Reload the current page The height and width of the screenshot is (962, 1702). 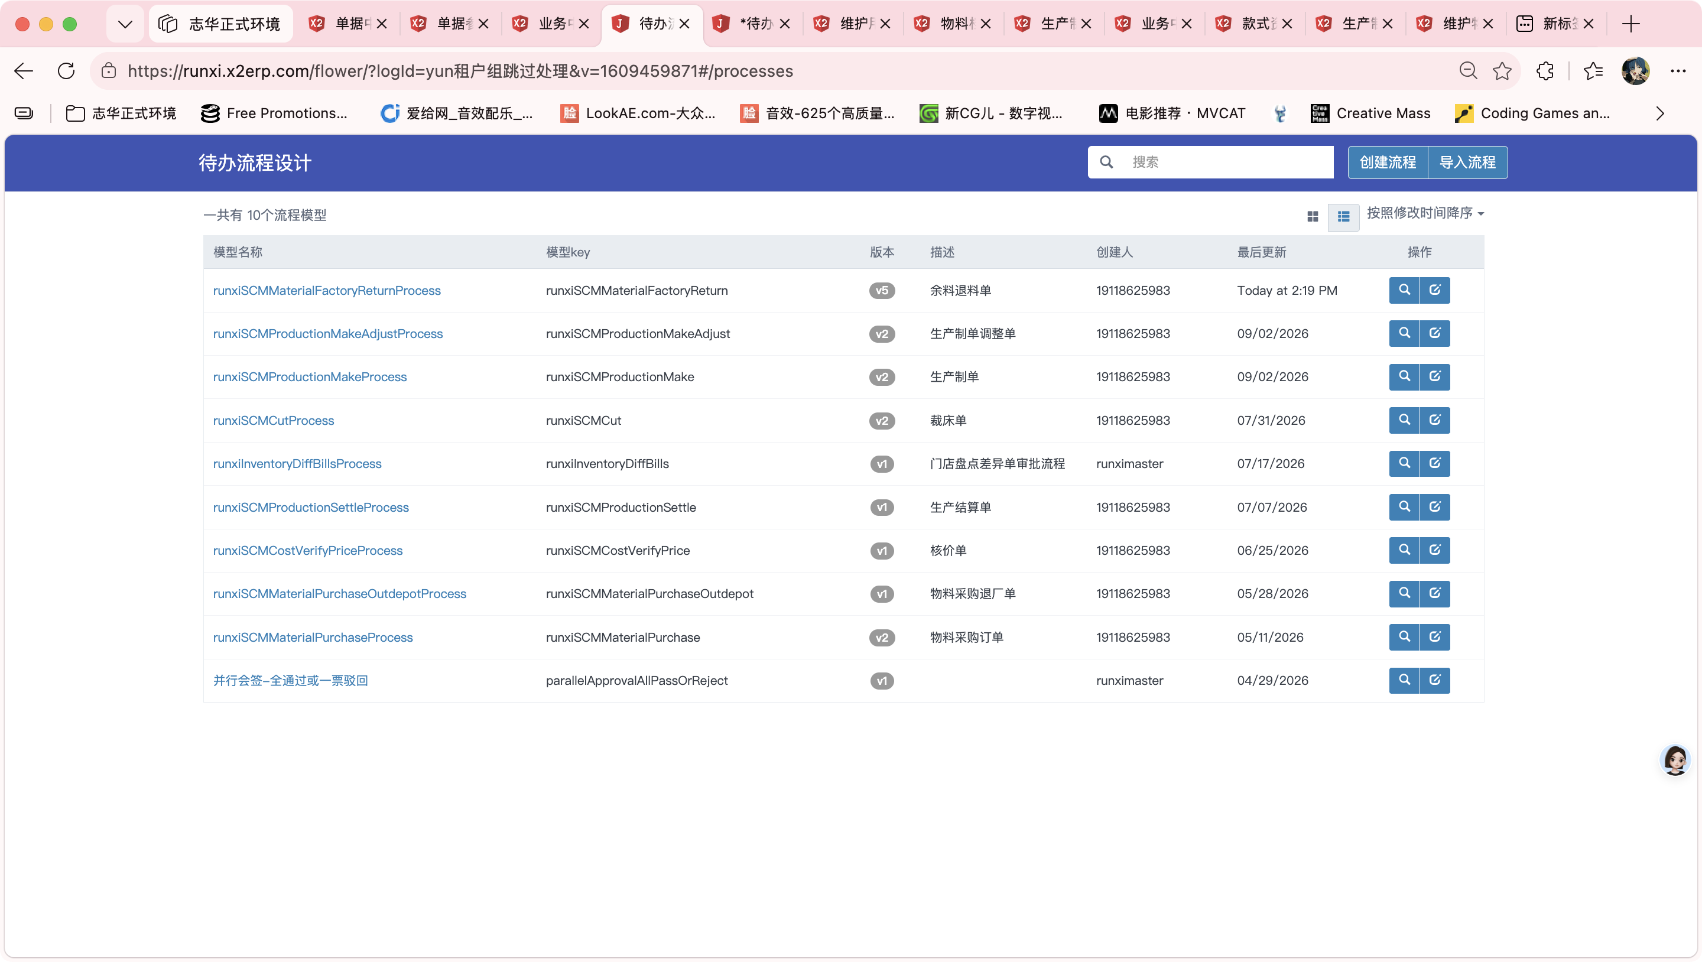66,71
